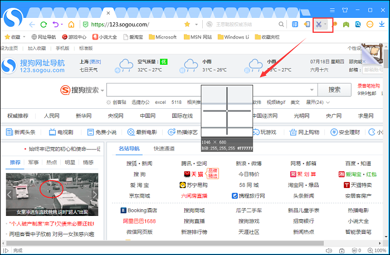Open Booking酒店 link
The height and width of the screenshot is (255, 390).
pos(139,210)
